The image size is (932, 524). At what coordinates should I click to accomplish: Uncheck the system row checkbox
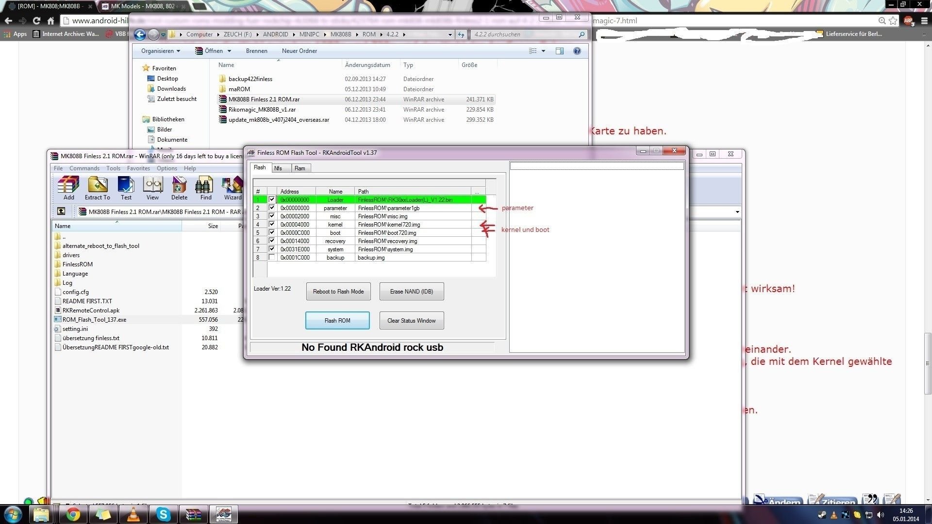pyautogui.click(x=272, y=249)
